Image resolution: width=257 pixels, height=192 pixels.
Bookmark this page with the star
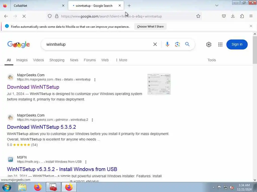pos(198,16)
